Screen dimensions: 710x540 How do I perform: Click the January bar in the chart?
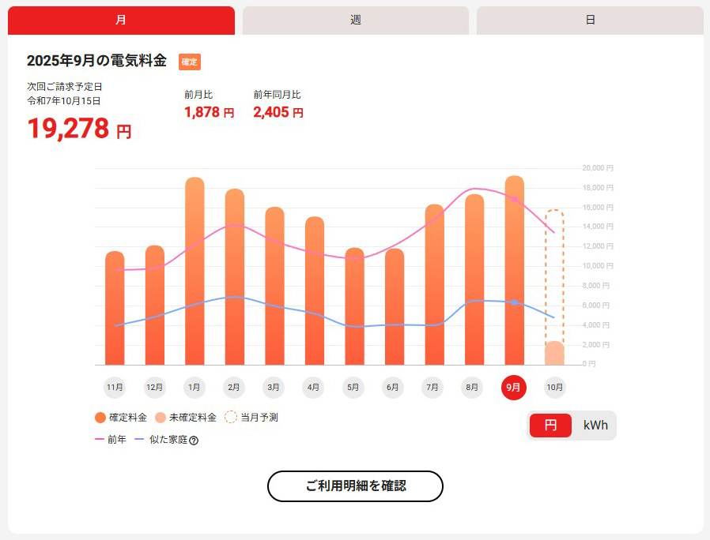coord(194,272)
